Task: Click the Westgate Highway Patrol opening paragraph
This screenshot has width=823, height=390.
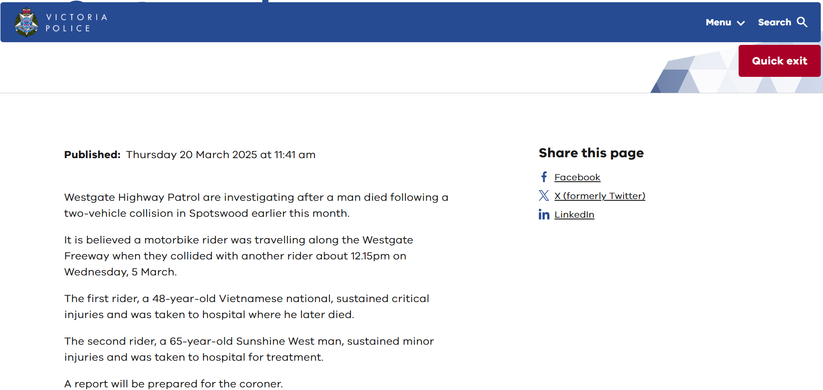Action: 256,205
